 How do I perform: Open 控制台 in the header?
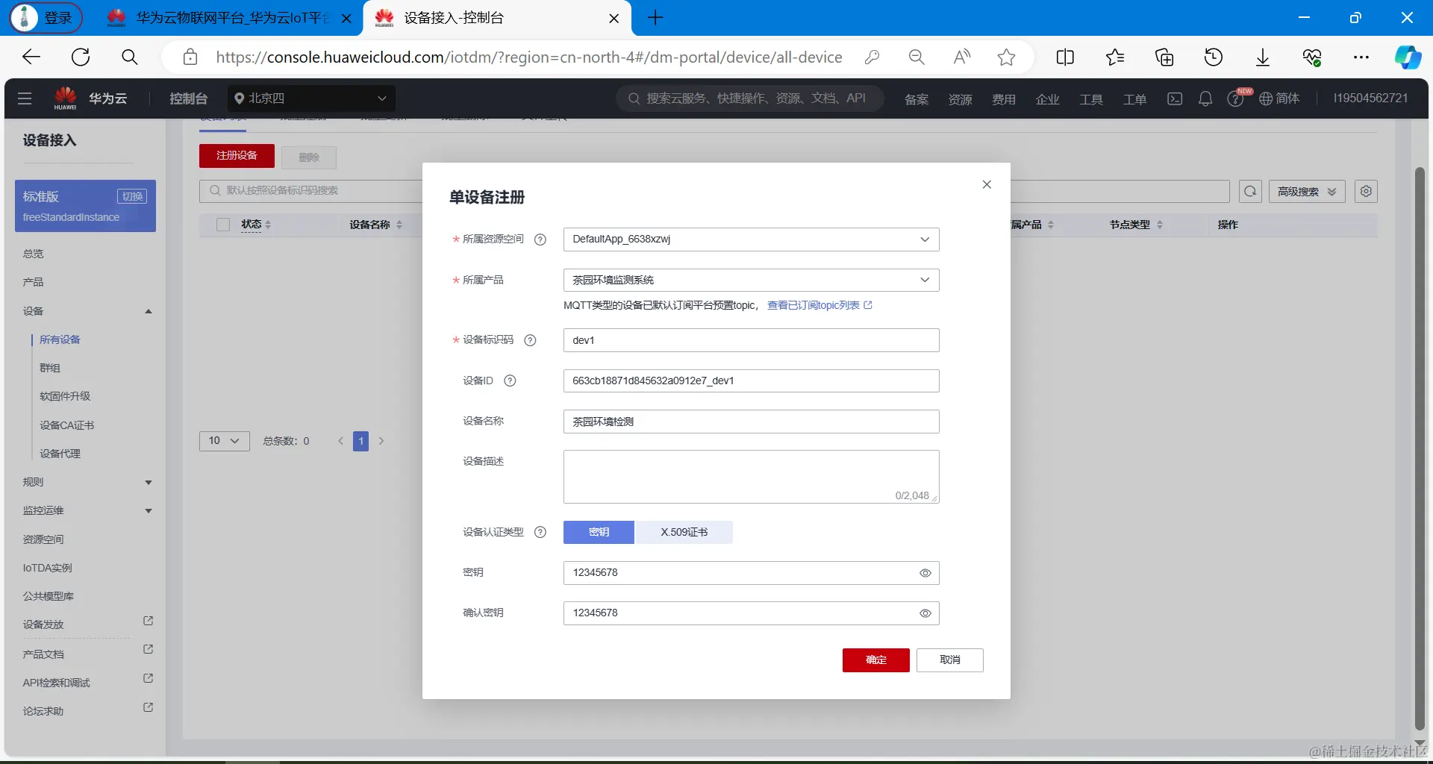tap(188, 98)
